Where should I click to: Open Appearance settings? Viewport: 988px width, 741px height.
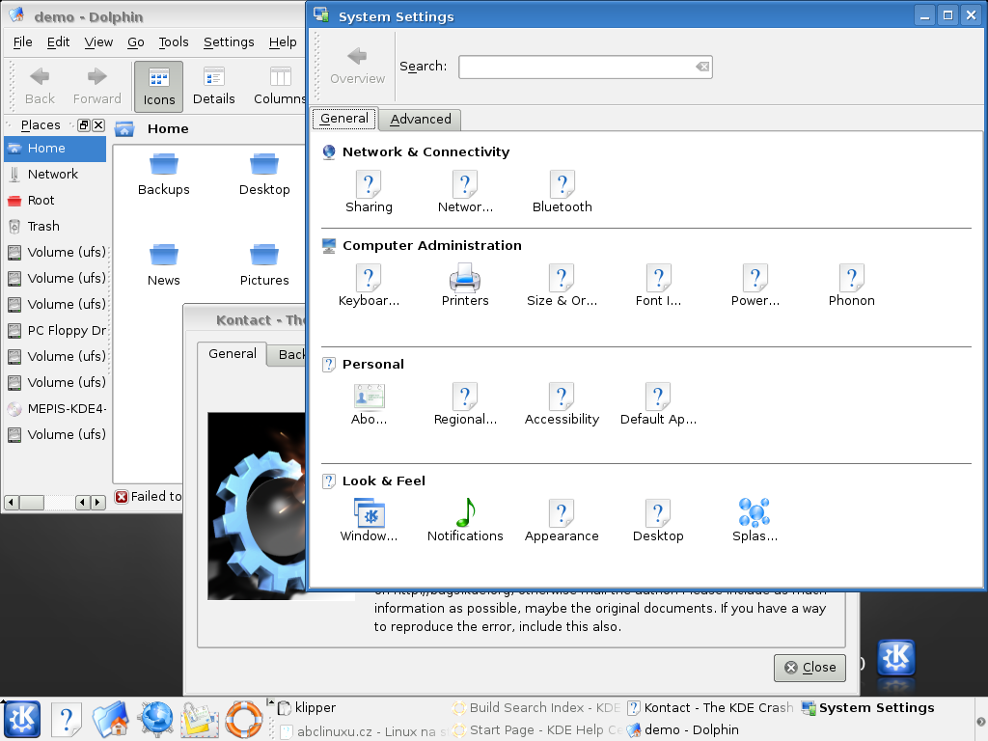point(563,520)
